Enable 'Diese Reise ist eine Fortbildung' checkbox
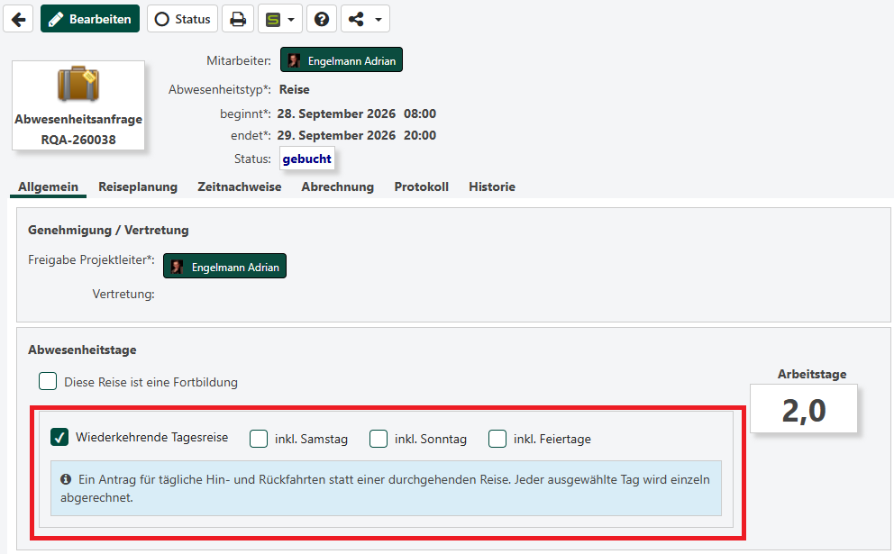Screen dimensions: 894x554 click(48, 381)
